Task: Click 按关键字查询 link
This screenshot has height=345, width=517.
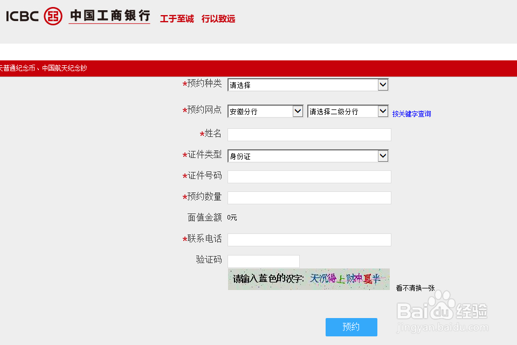Action: coord(411,113)
